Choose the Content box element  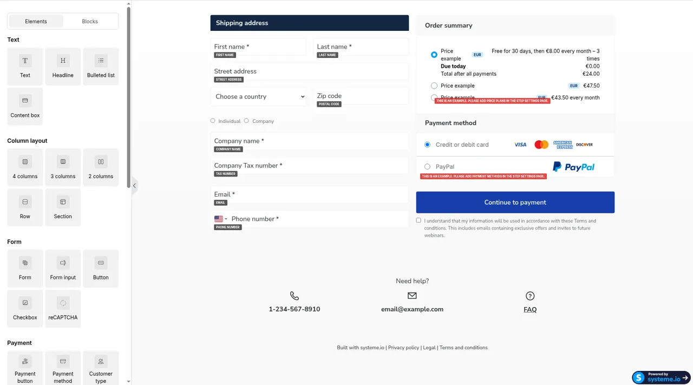(25, 106)
